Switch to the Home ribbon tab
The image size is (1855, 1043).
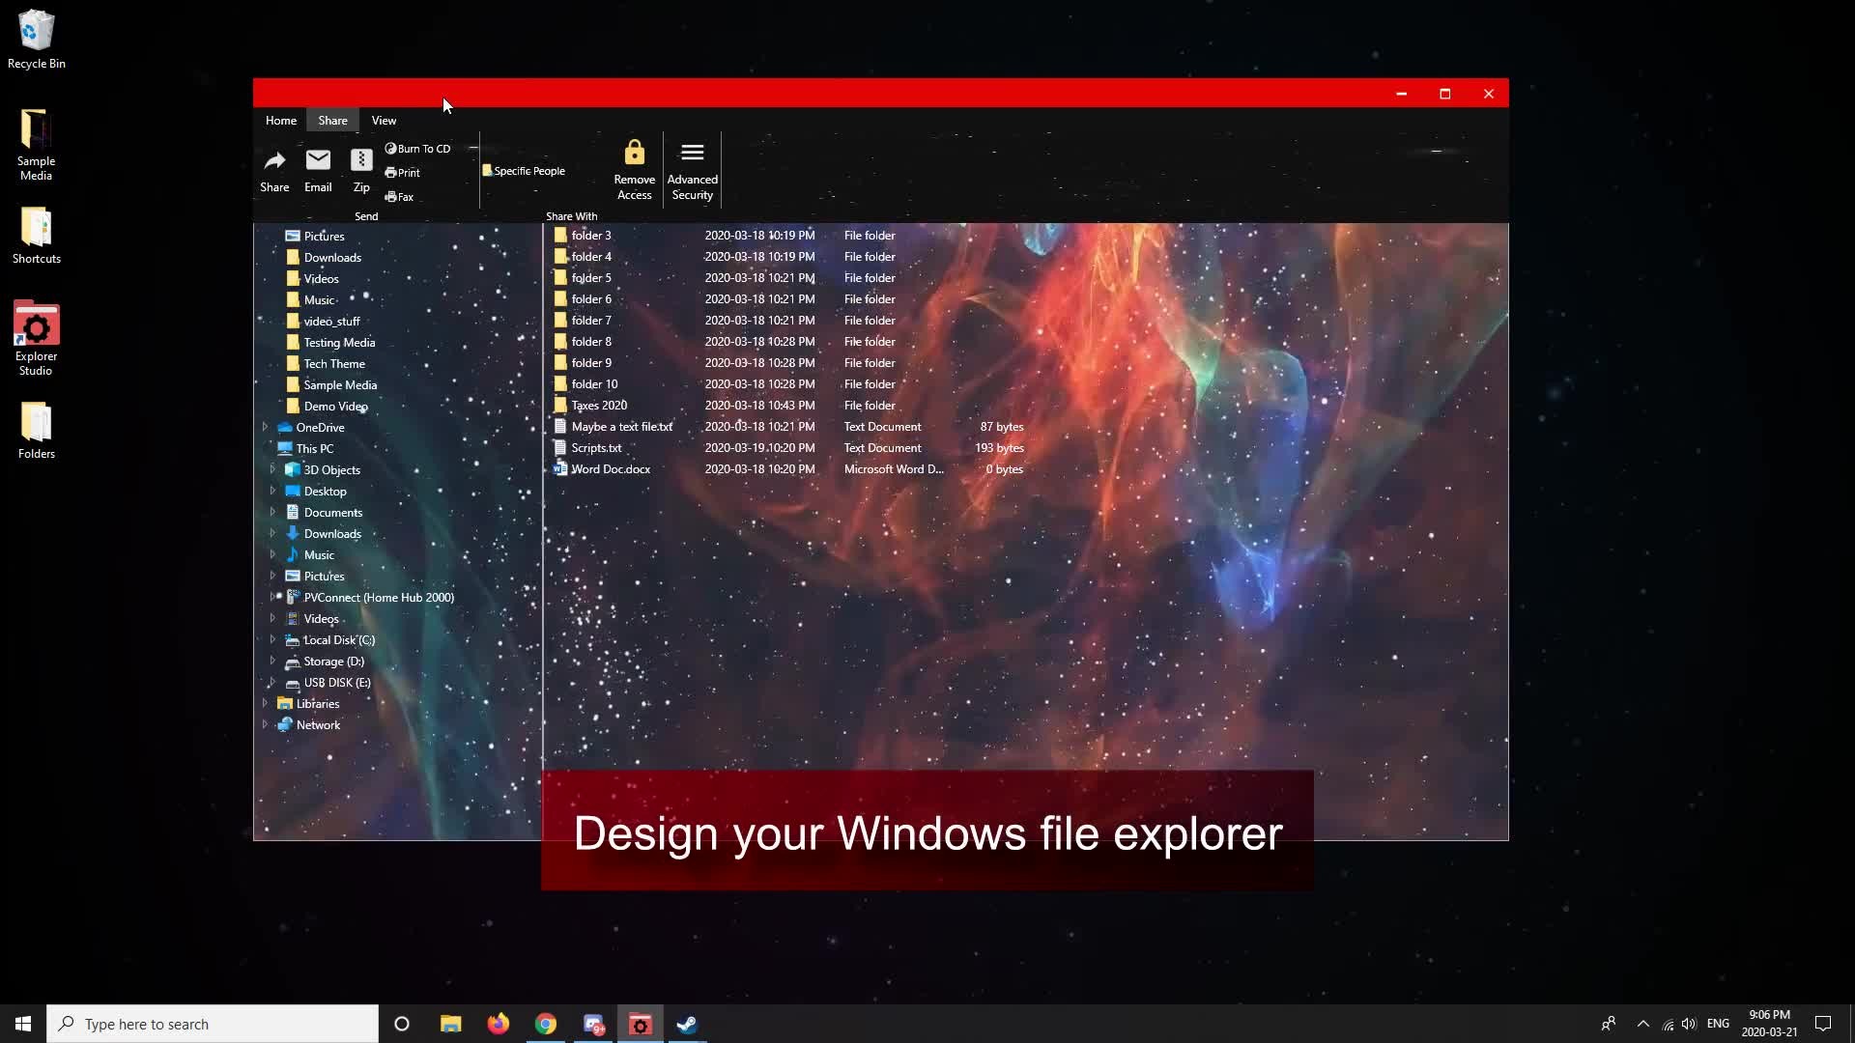(281, 121)
